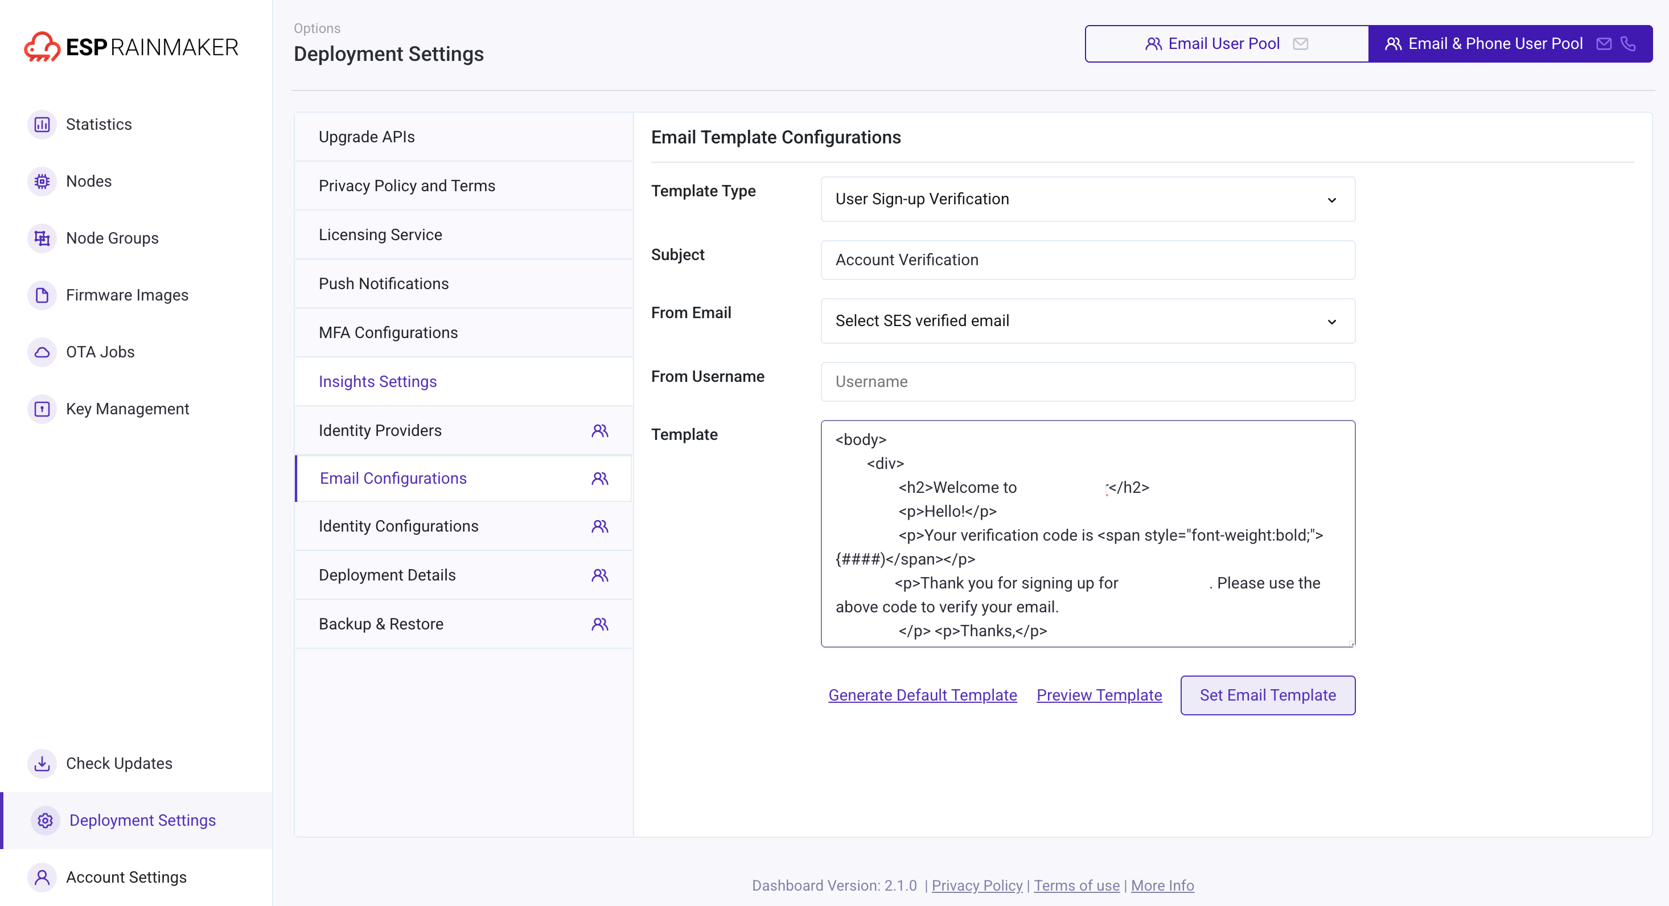Click the Check Updates download icon
Screen dimensions: 1669x906
coord(42,763)
